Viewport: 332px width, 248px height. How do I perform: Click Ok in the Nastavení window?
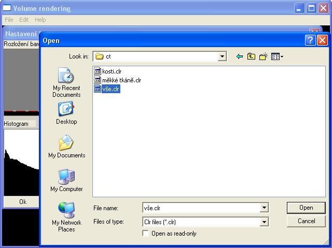tap(21, 202)
